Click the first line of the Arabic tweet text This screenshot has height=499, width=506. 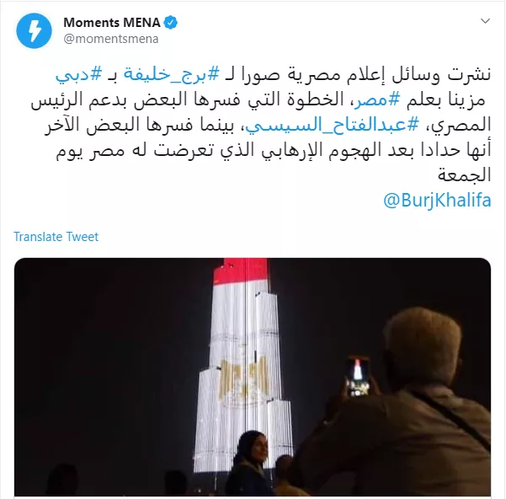click(273, 75)
